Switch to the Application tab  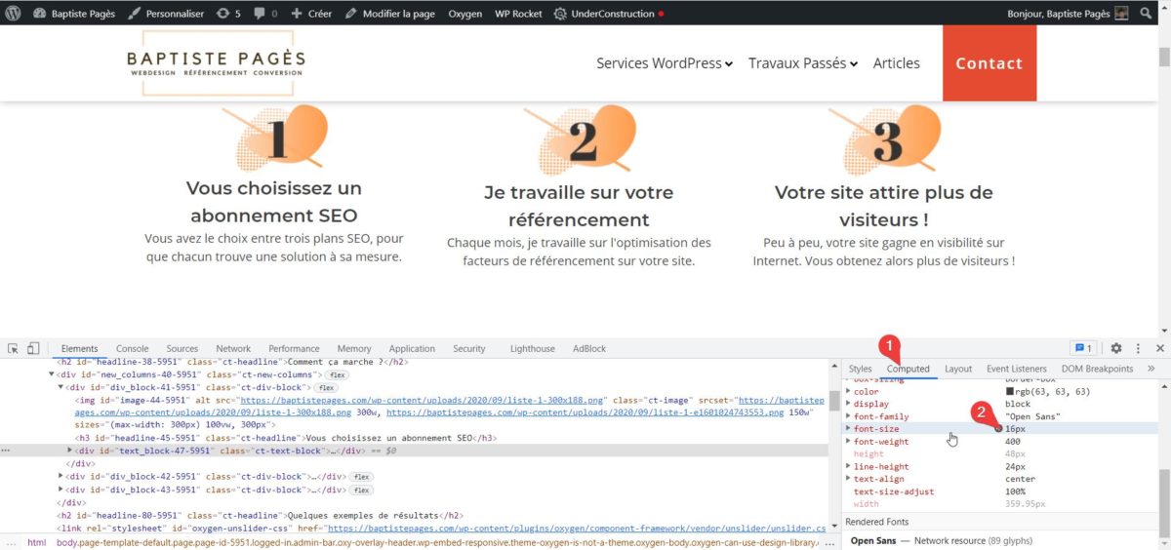(412, 348)
